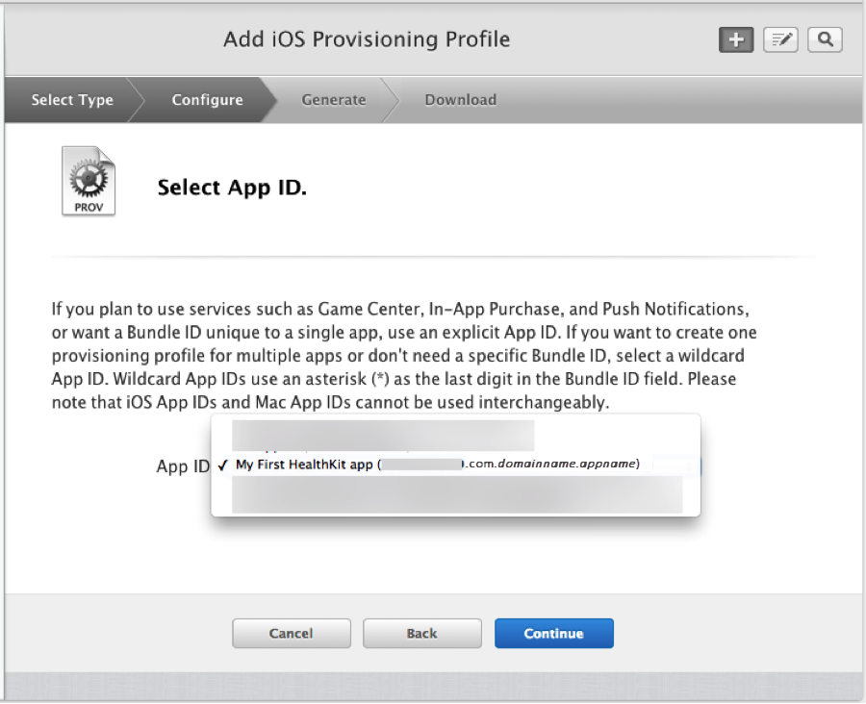Click the Select App ID heading
The image size is (866, 704).
232,187
